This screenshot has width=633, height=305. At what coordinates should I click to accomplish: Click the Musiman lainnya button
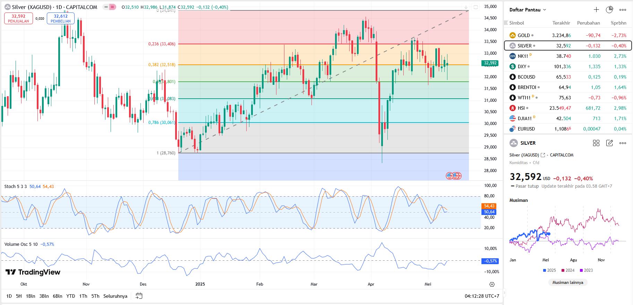click(567, 282)
